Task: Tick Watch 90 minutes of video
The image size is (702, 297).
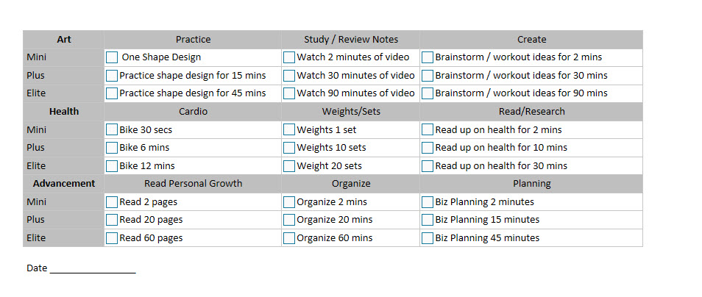Action: tap(289, 93)
